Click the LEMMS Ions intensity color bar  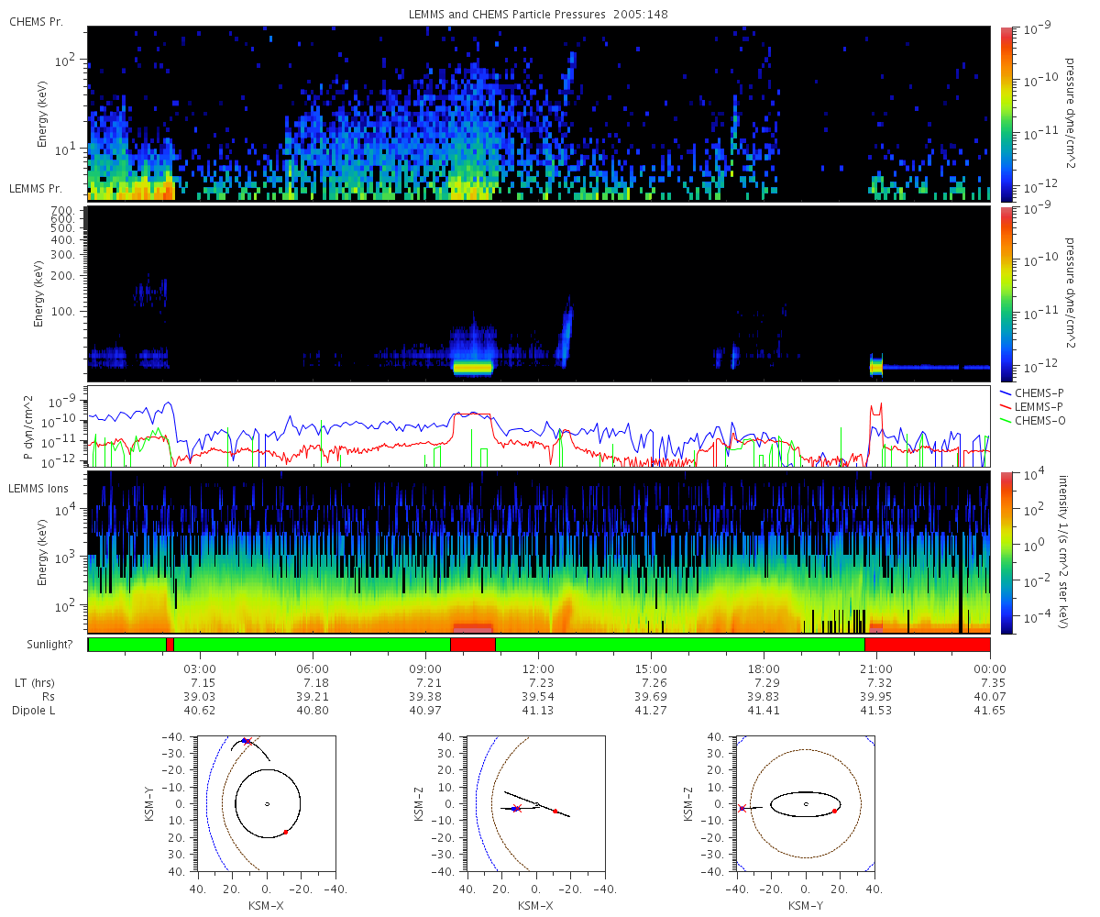click(x=1006, y=552)
